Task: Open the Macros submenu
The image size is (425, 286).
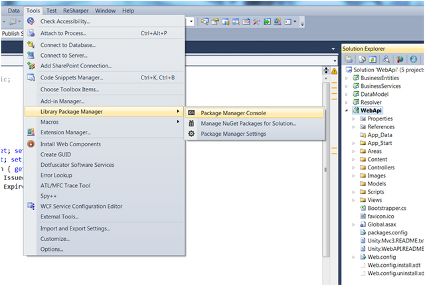Action: tap(104, 122)
